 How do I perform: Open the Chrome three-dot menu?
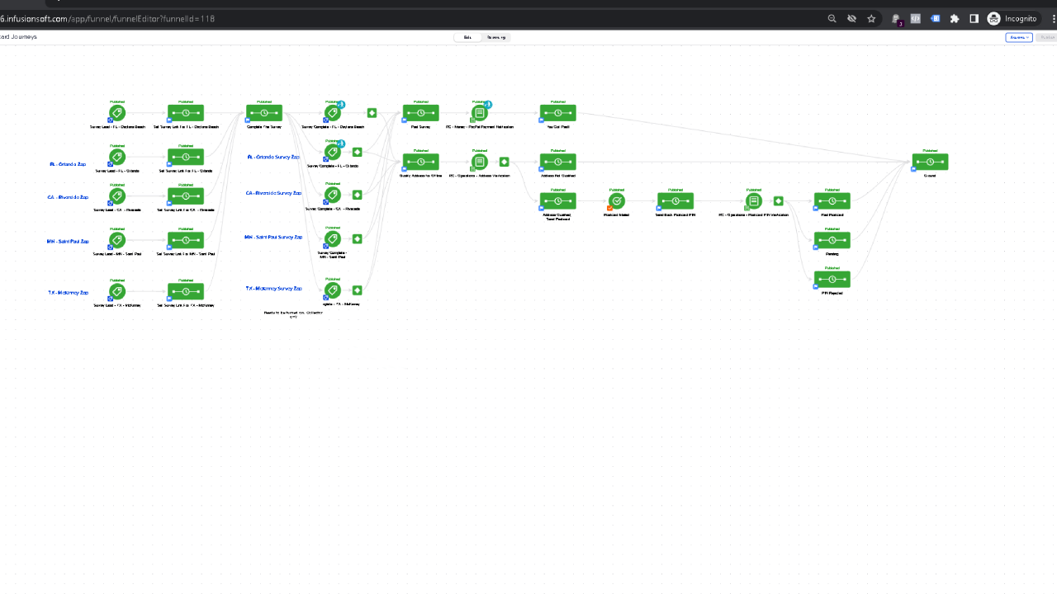(1055, 18)
